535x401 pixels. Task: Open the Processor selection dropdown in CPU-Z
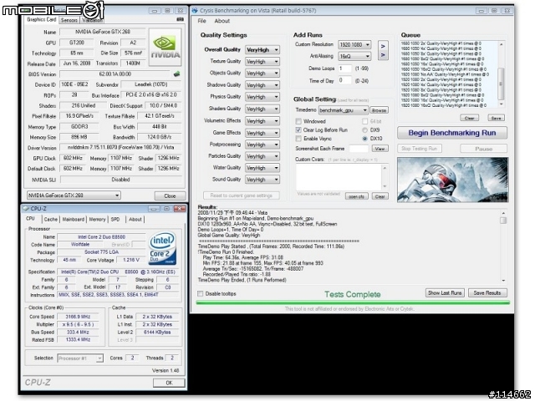[80, 358]
